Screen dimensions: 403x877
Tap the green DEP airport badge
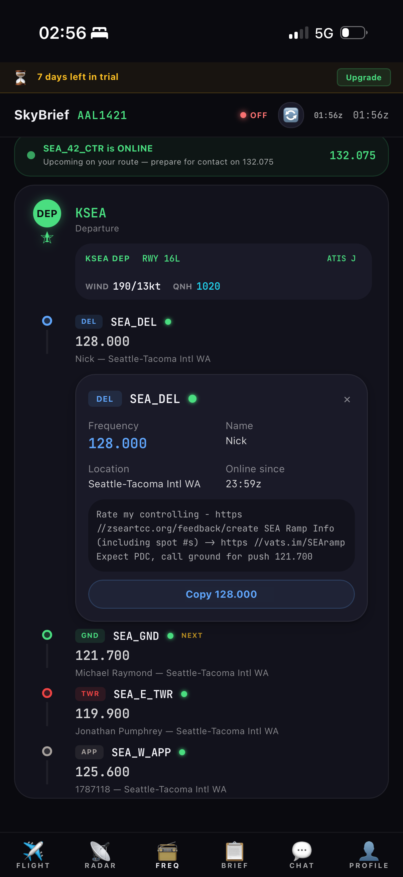click(x=47, y=213)
